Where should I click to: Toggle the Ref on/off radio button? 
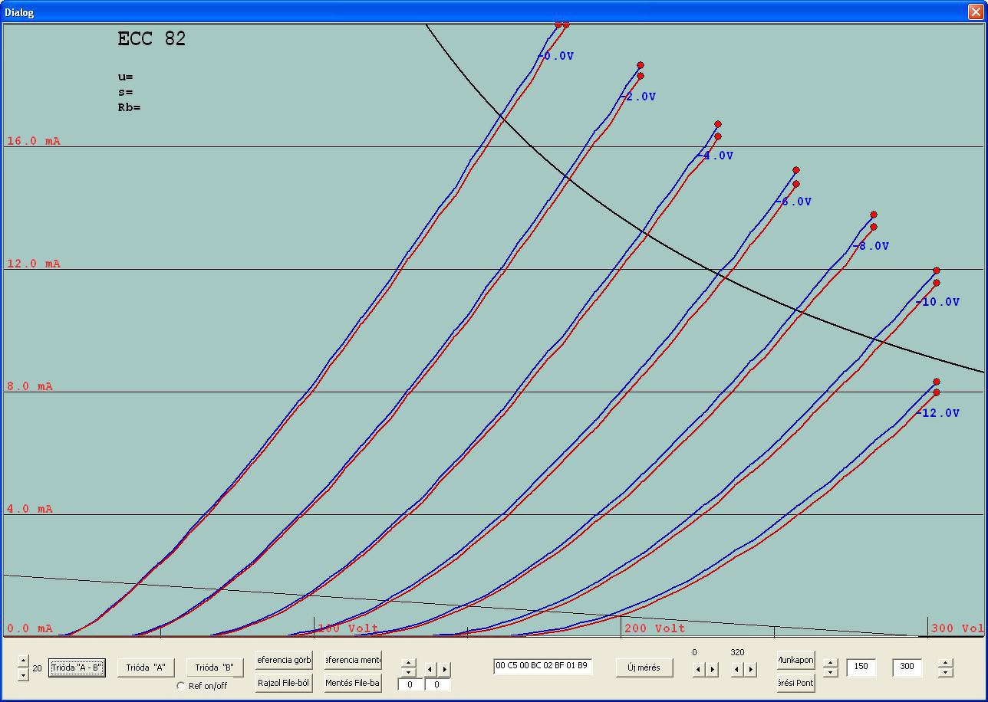pos(181,686)
